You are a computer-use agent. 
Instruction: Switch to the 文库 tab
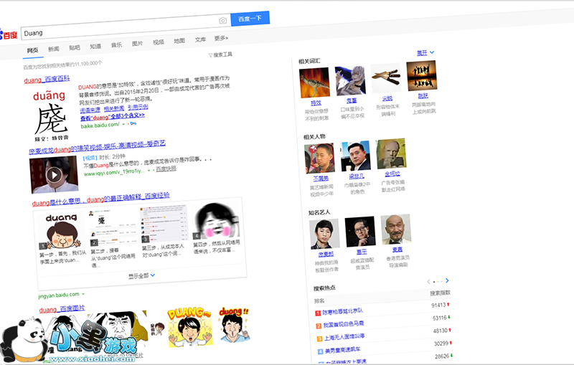pyautogui.click(x=200, y=39)
